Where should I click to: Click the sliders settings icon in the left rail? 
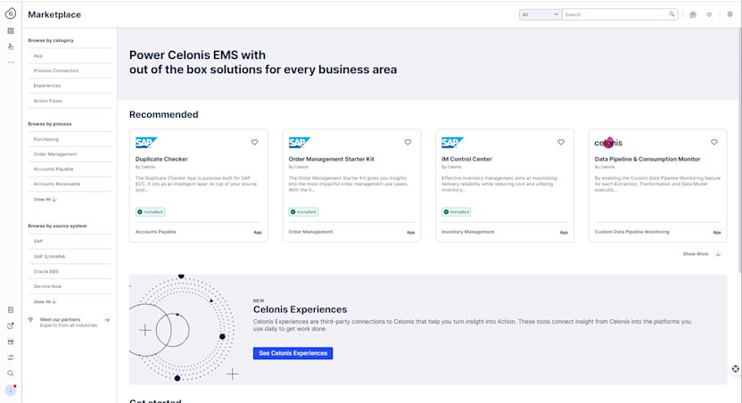click(11, 358)
